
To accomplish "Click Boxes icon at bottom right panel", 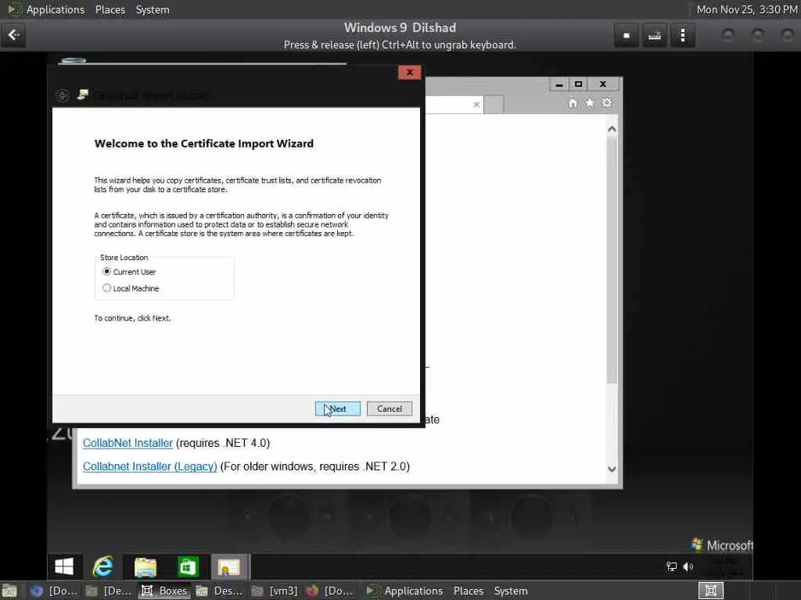I will click(x=710, y=591).
